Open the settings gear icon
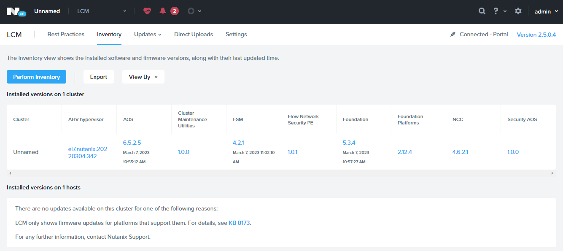Screen dimensions: 563x251 coord(518,11)
